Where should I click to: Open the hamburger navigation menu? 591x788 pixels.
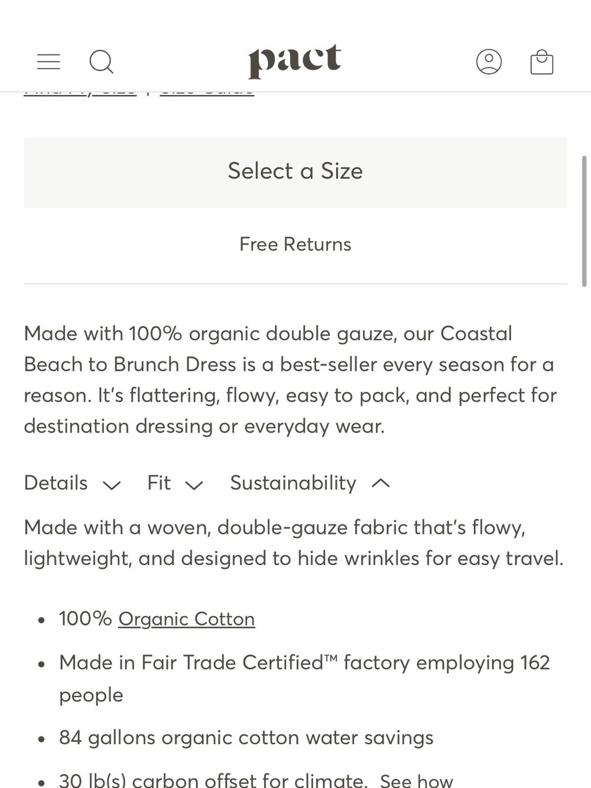(x=48, y=61)
